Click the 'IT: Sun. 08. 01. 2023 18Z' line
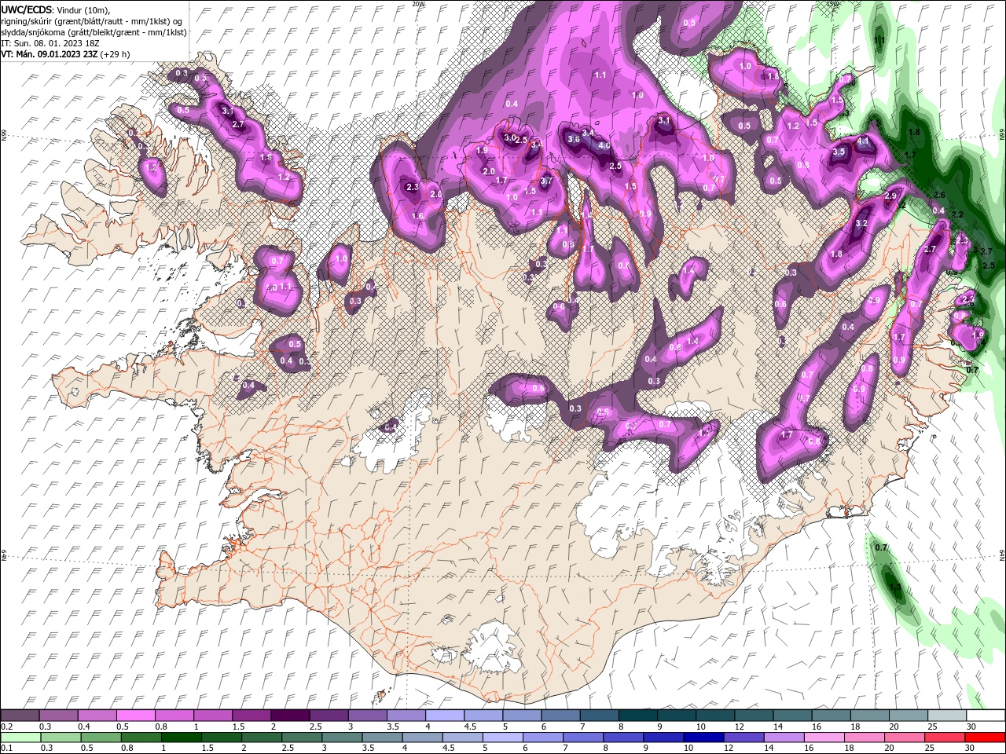The image size is (1006, 754). click(x=49, y=43)
